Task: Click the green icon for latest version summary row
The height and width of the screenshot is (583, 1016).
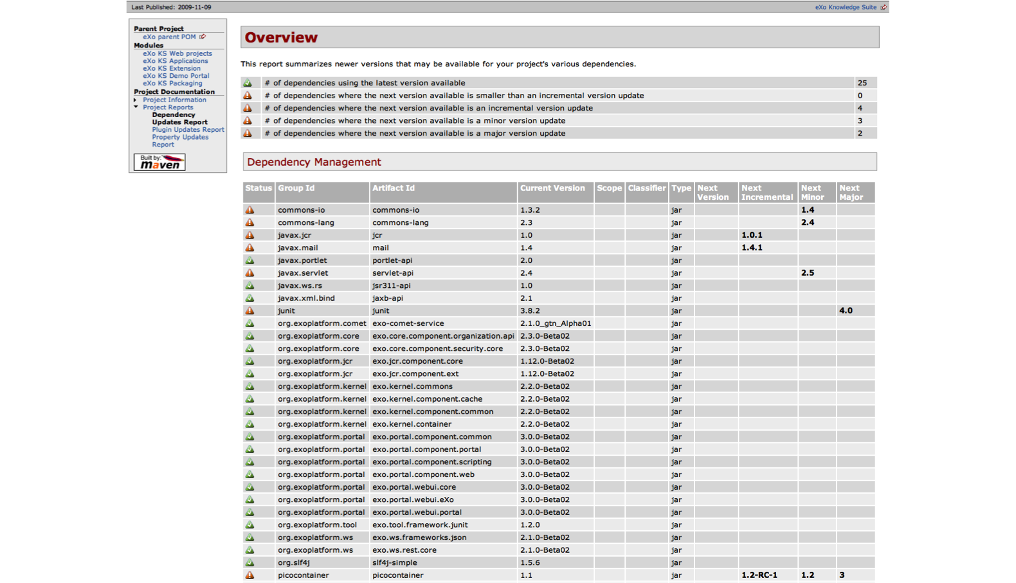Action: pos(248,83)
